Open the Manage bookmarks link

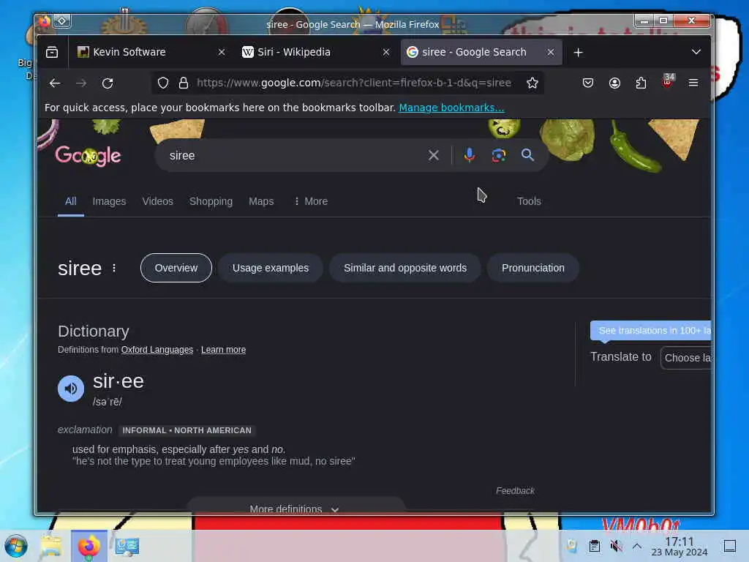pos(451,108)
